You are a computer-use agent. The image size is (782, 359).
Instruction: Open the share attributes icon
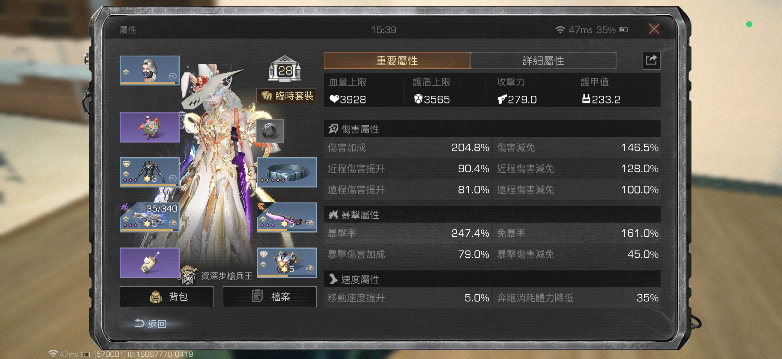[651, 61]
